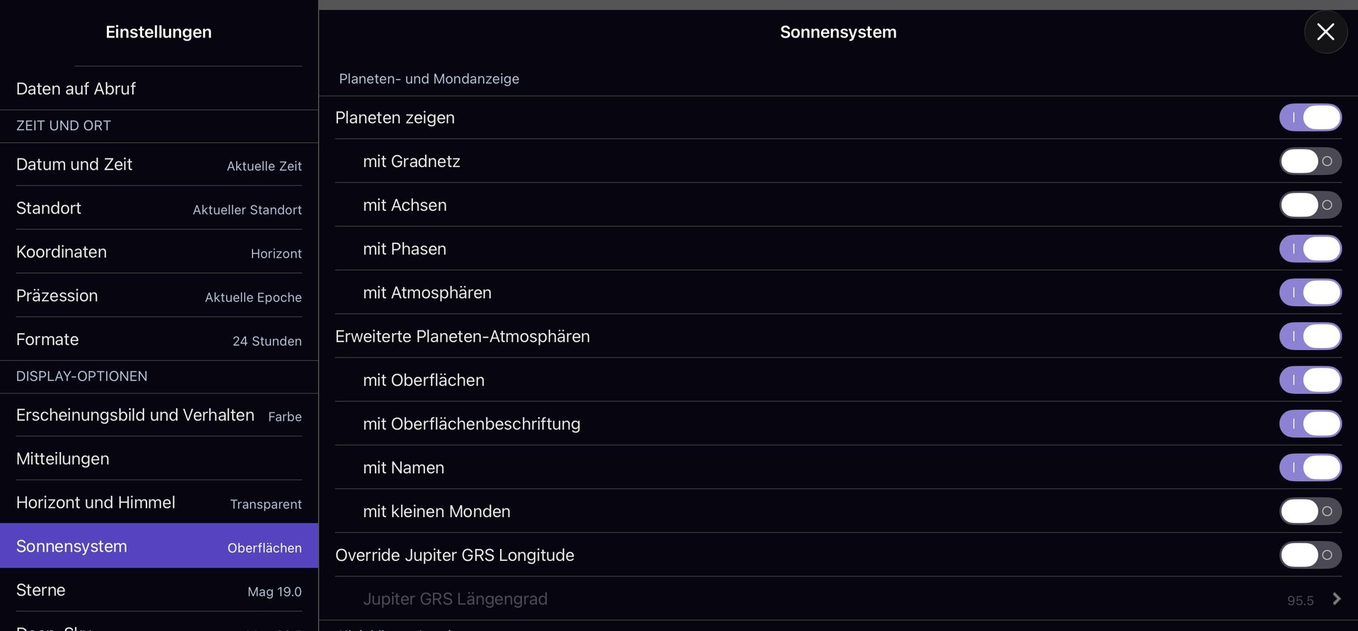
Task: Disable the mit Phasen switch
Action: (x=1310, y=249)
